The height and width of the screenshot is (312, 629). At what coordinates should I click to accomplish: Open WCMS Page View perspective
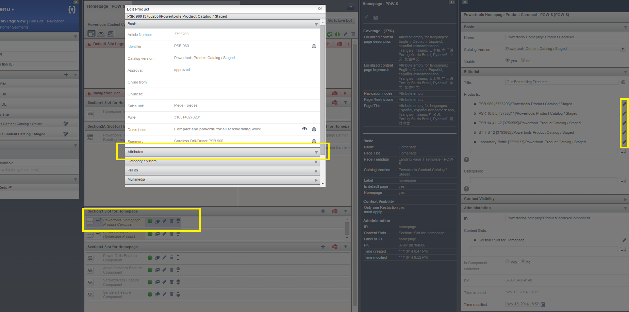pos(13,21)
